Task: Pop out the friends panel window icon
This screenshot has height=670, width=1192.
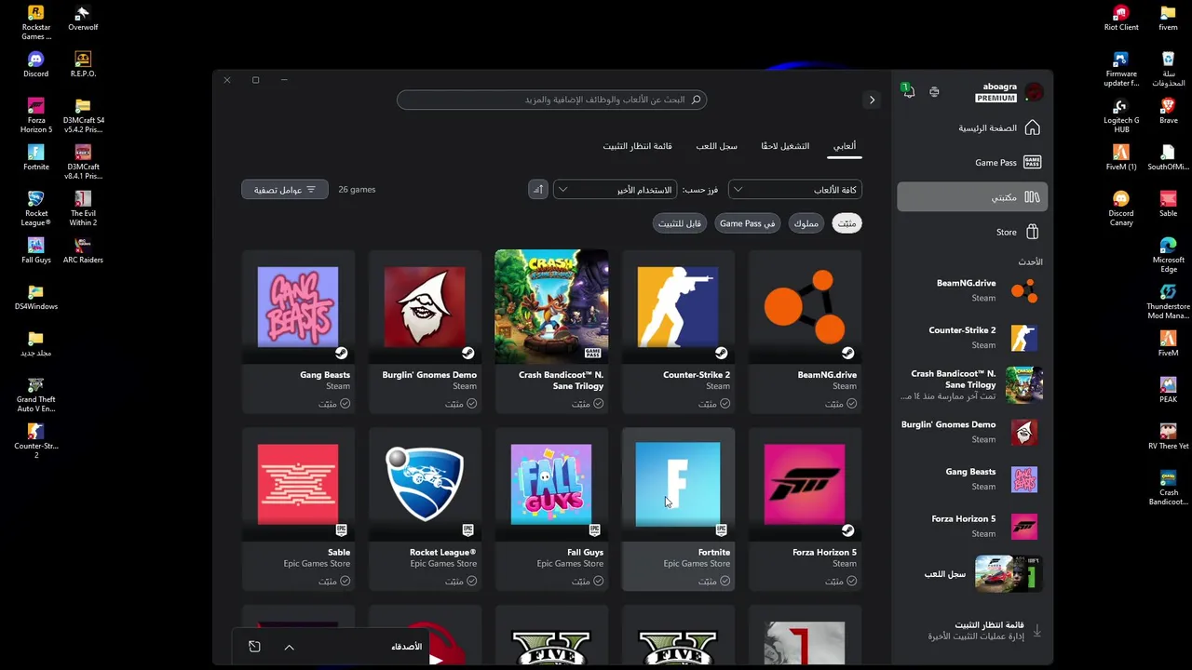Action: (x=254, y=647)
